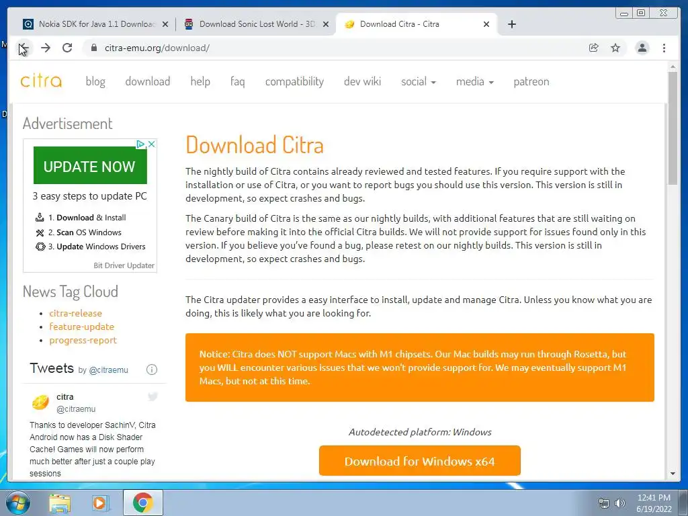Click Download for Windows x64 button
This screenshot has width=688, height=516.
pyautogui.click(x=419, y=461)
